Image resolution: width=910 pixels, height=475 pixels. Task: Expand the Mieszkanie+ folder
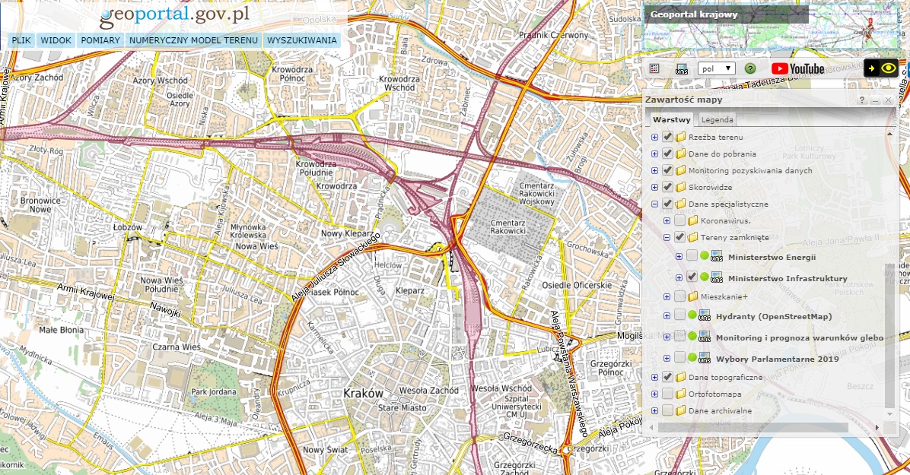(667, 297)
